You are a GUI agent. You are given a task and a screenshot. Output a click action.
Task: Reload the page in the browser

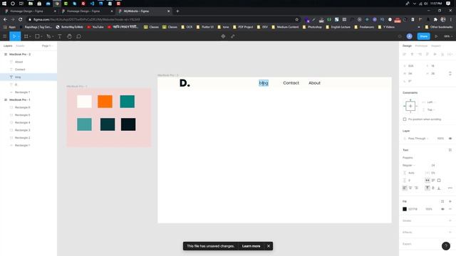point(21,19)
